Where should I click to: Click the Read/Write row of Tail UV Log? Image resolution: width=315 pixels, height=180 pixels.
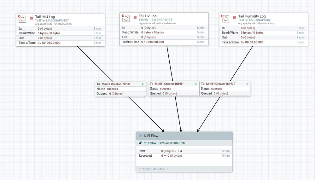164,32
